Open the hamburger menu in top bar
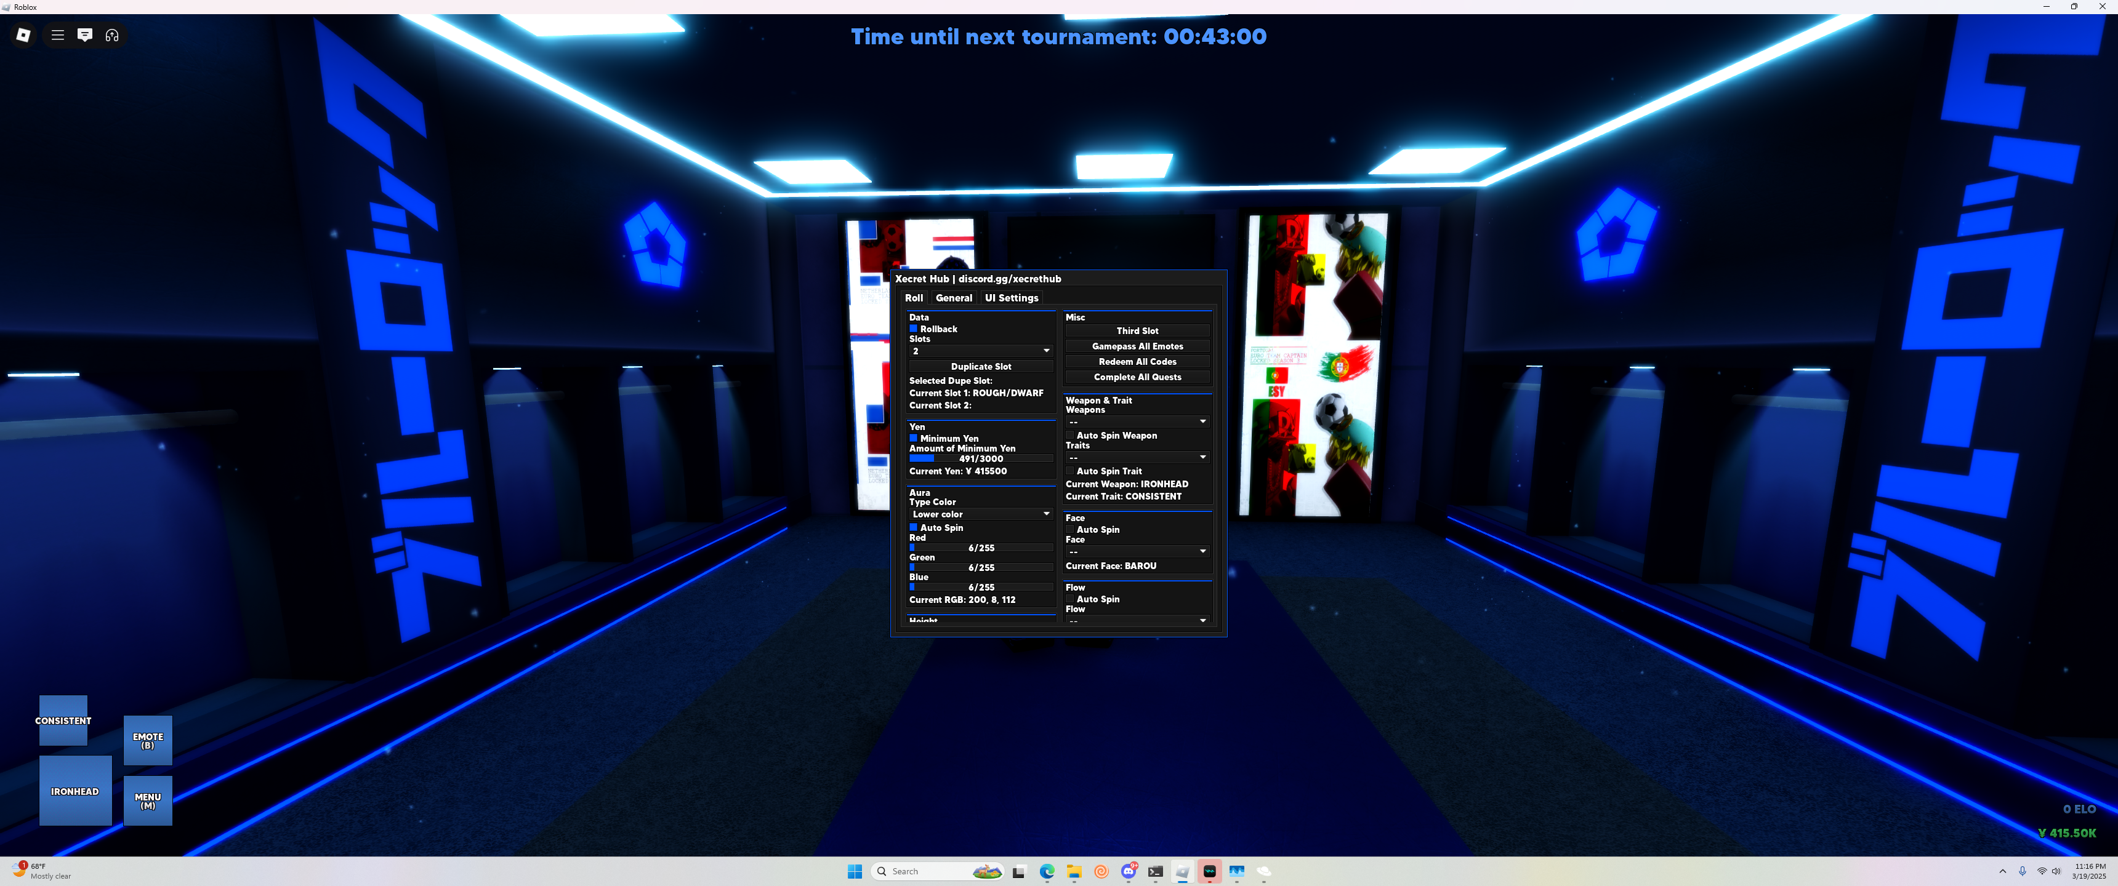 pos(57,34)
